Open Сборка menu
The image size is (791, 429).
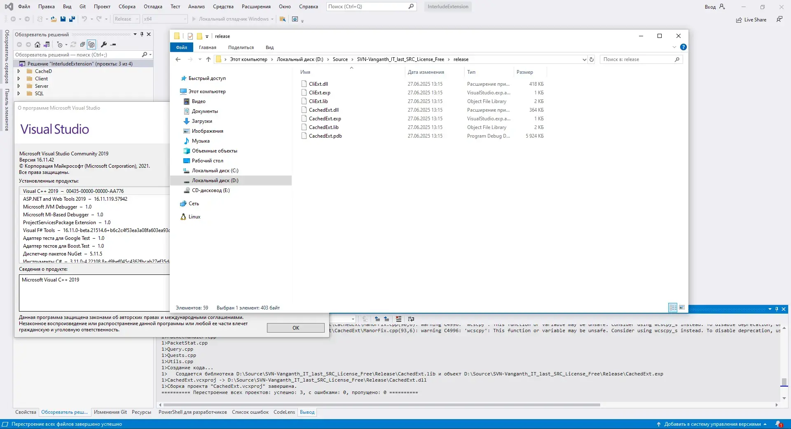(127, 7)
